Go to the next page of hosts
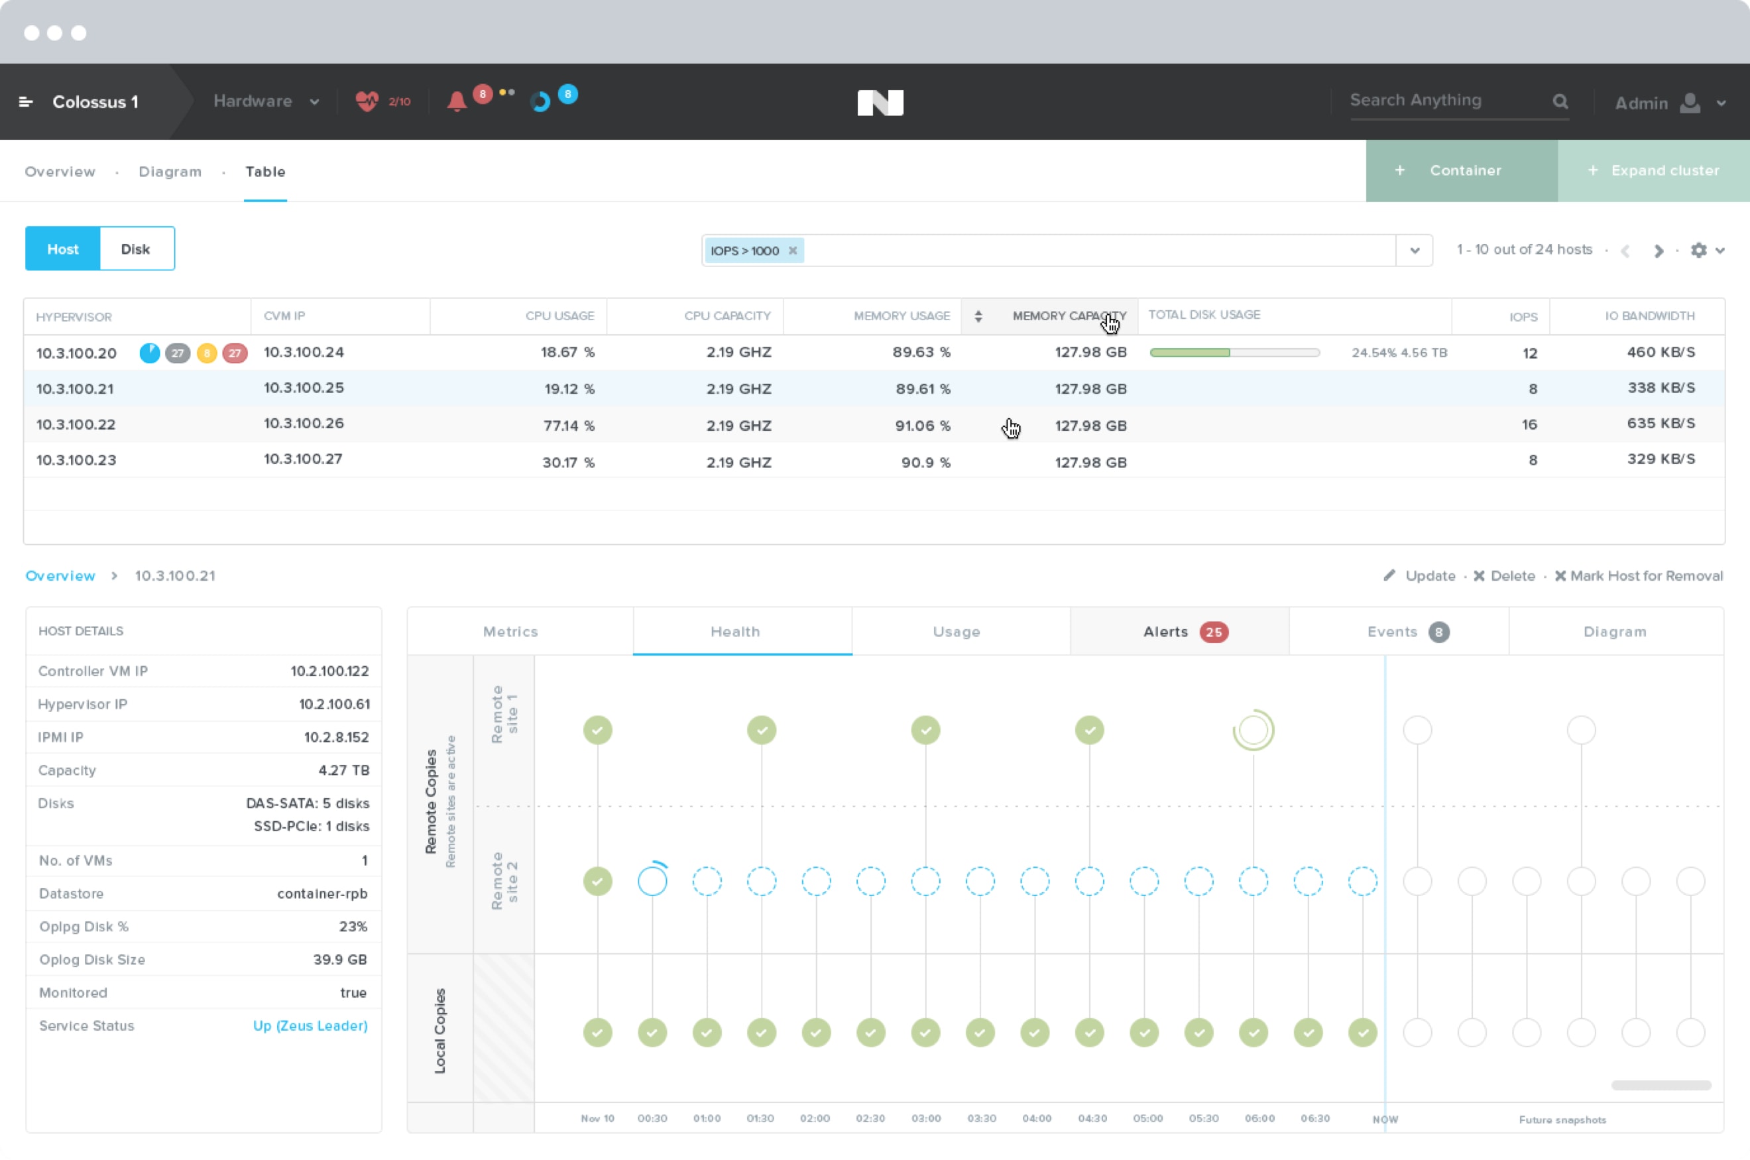 tap(1659, 251)
